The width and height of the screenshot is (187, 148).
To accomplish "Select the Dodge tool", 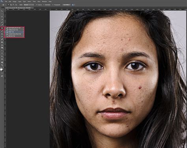I will click(x=2, y=48).
